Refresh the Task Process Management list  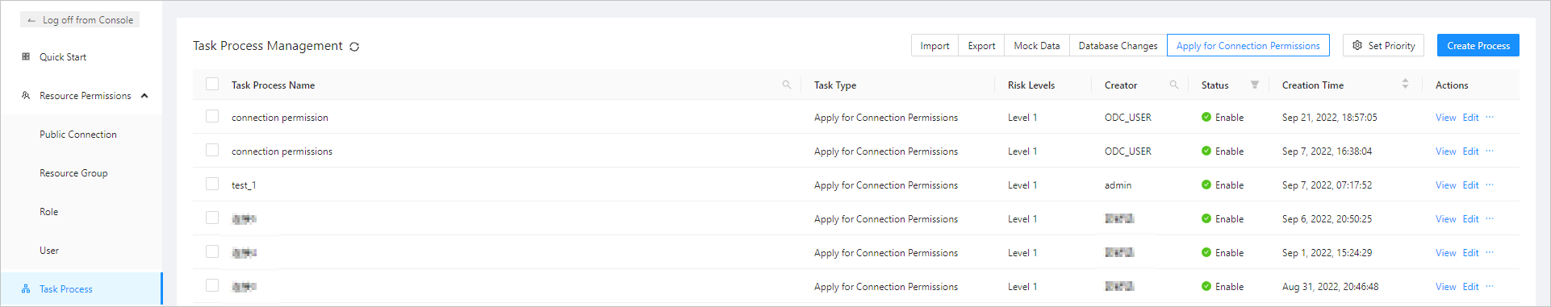[354, 47]
